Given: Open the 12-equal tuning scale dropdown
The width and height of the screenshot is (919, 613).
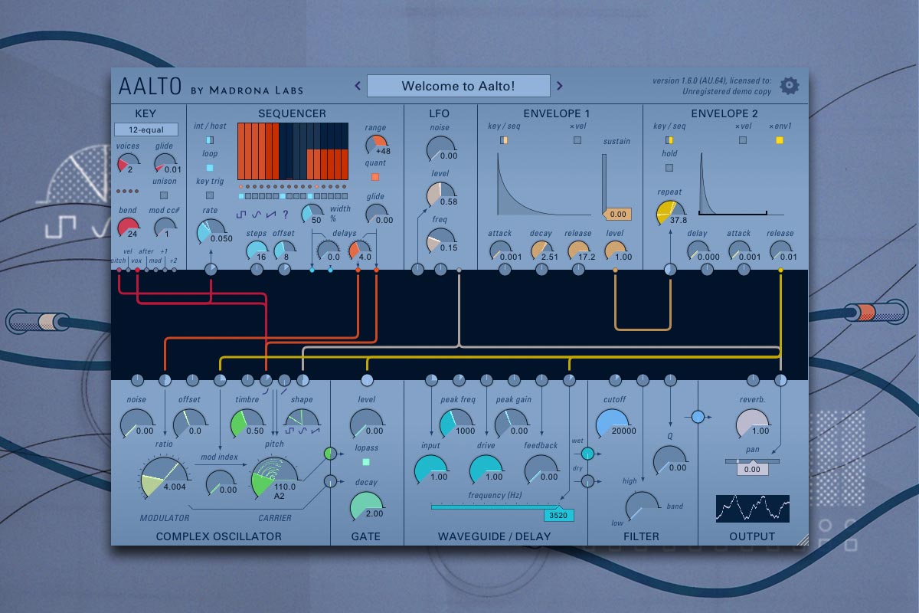Looking at the screenshot, I should [x=146, y=129].
